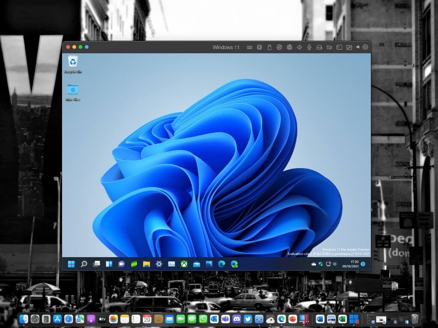438x328 pixels.
Task: Launch Microsoft Edge from macOS Dock
Action: [281, 319]
